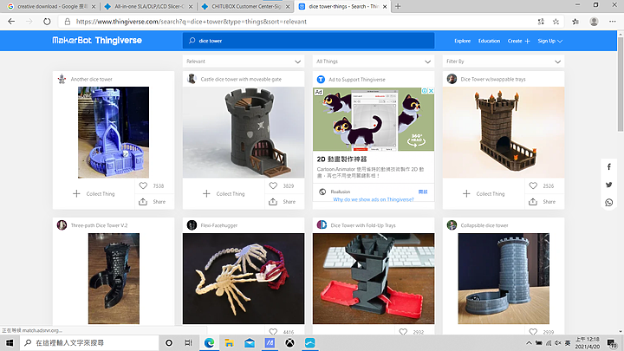Switch to All-in-one SLA/DLP/LCD Slicer tab
This screenshot has height=351, width=624.
click(x=148, y=6)
